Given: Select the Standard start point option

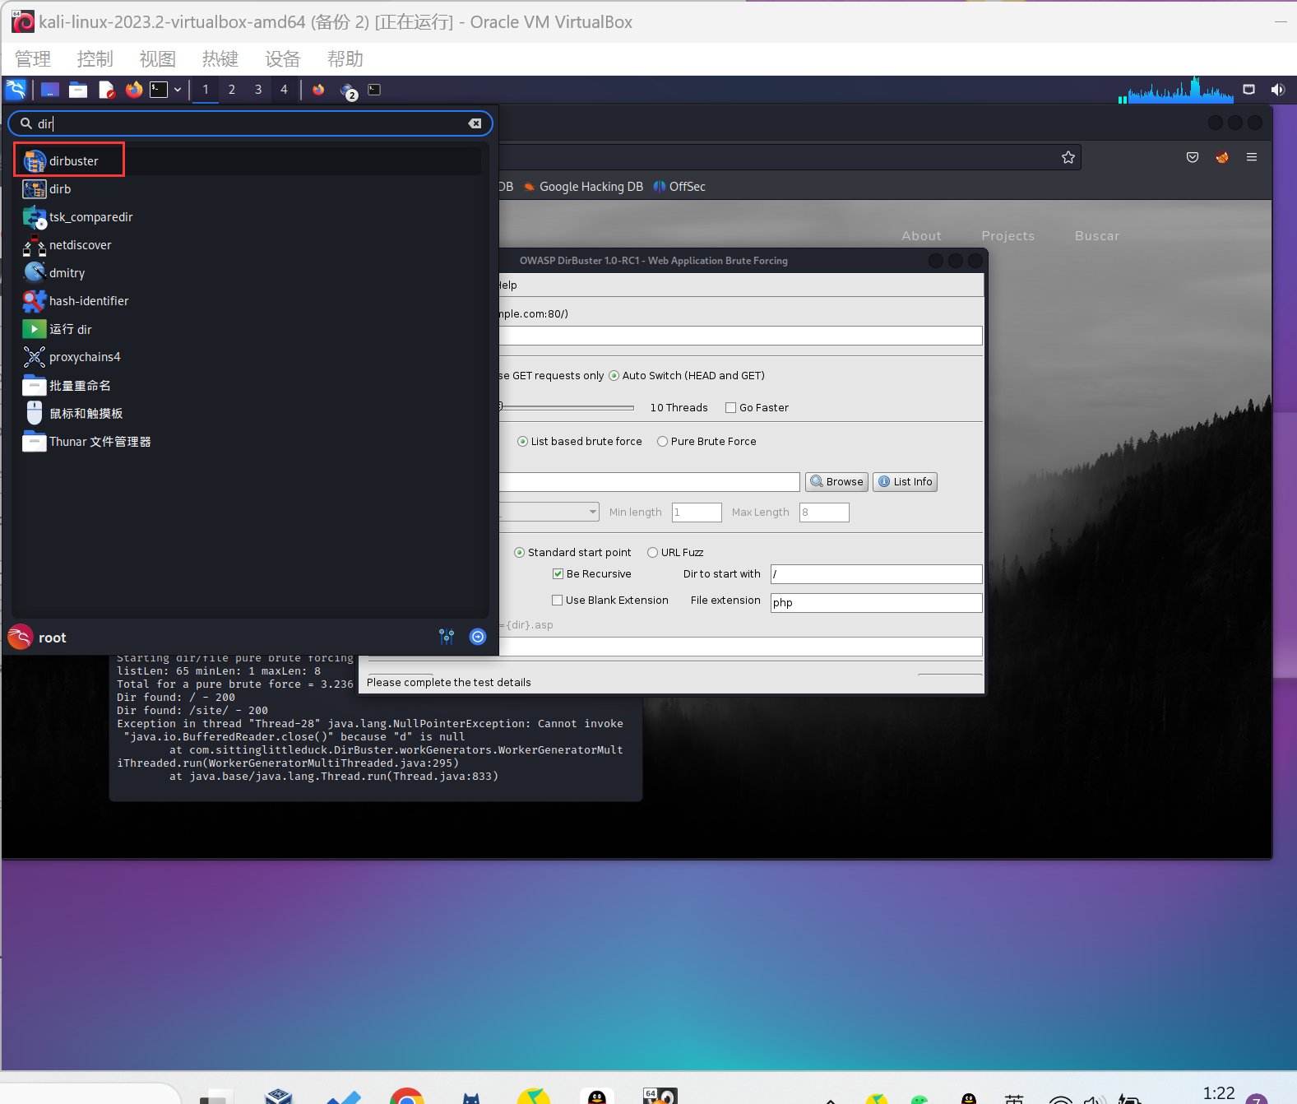Looking at the screenshot, I should (x=572, y=553).
